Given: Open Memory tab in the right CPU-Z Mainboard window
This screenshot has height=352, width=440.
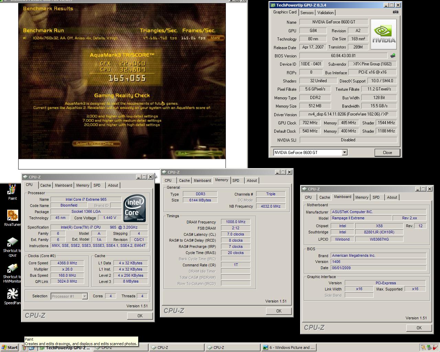Looking at the screenshot, I should click(x=362, y=197).
